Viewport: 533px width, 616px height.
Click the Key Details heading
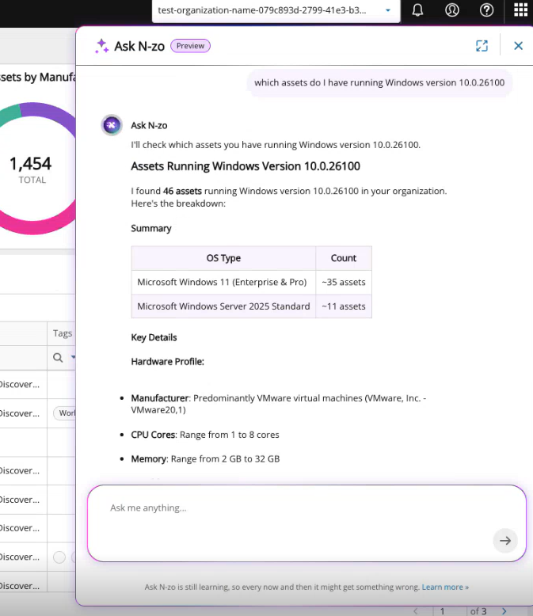(x=154, y=337)
